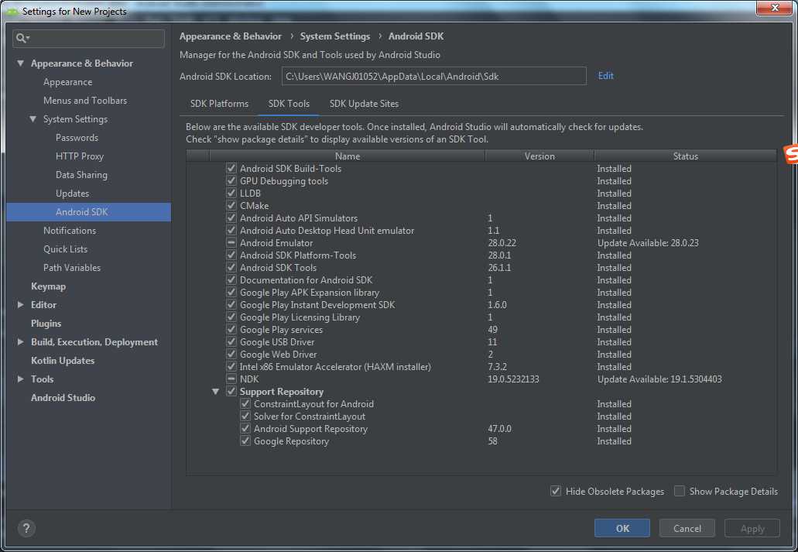Click the OK button
Viewport: 798px width, 552px height.
pyautogui.click(x=622, y=528)
